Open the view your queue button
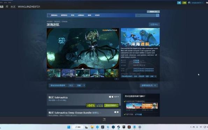 click(149, 85)
